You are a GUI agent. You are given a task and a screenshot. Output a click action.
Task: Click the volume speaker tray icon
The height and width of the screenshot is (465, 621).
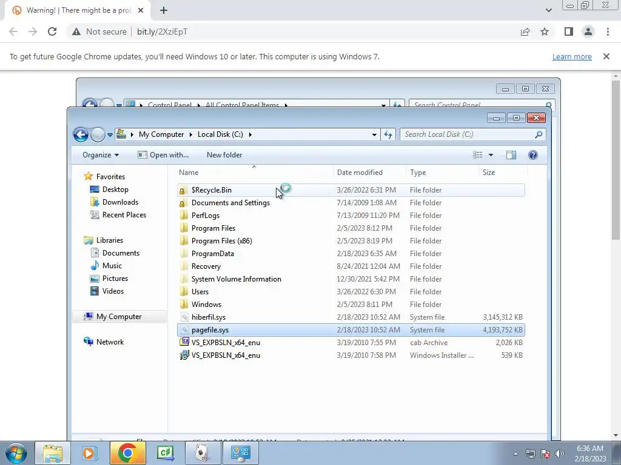(560, 453)
